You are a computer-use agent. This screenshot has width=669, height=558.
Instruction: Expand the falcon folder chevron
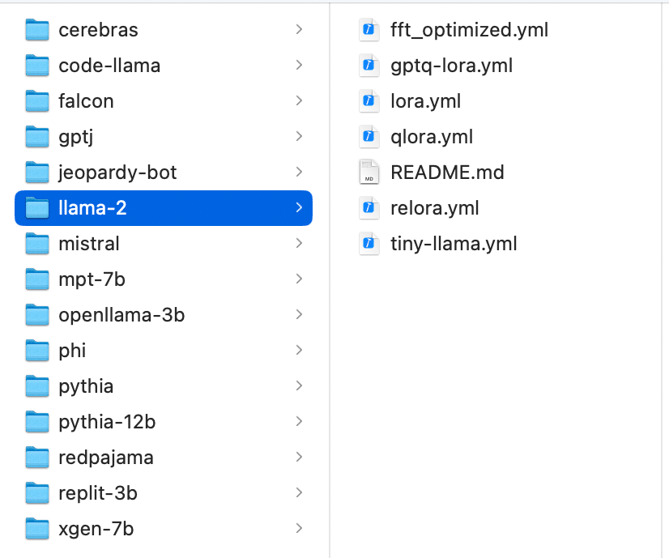pos(299,100)
